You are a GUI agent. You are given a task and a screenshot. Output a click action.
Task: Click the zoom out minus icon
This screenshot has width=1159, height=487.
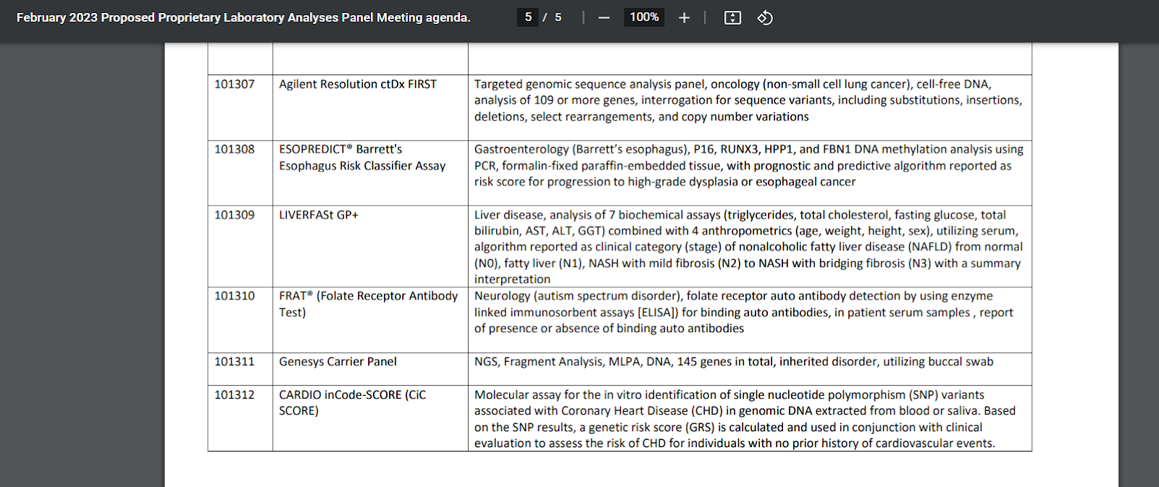click(604, 17)
